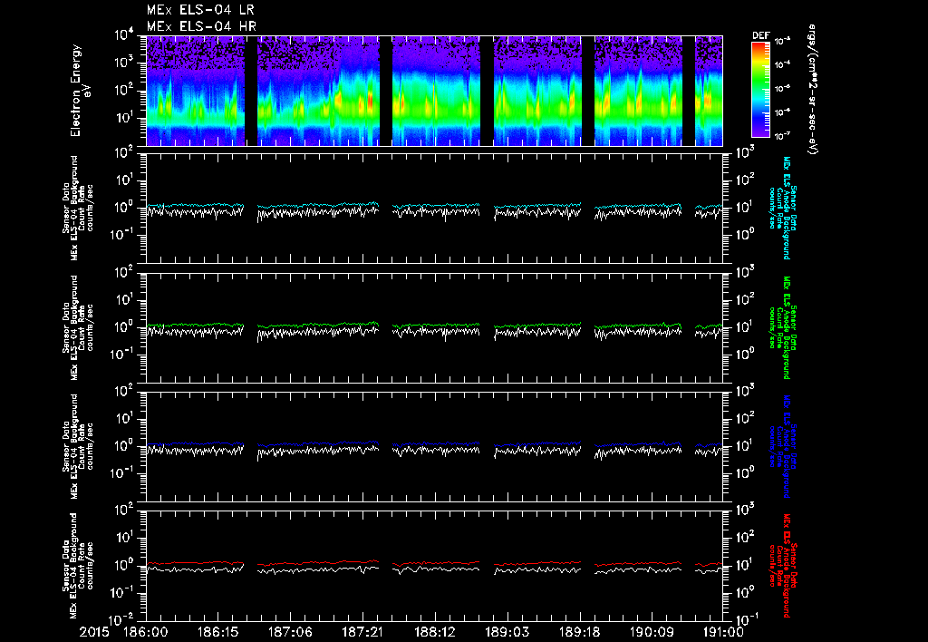928x642 pixels.
Task: Click the DEF rainbow color scale bar
Action: click(760, 89)
